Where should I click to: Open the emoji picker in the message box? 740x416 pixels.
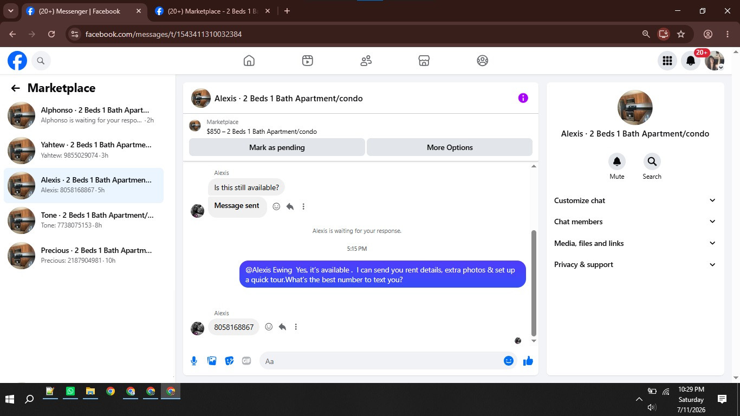tap(509, 361)
